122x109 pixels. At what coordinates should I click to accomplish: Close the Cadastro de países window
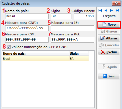coord(116,3)
